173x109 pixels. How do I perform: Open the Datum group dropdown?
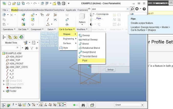tap(51, 29)
